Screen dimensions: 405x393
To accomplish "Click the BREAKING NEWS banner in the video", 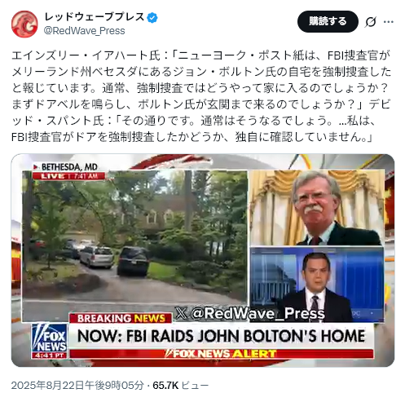I will (121, 318).
